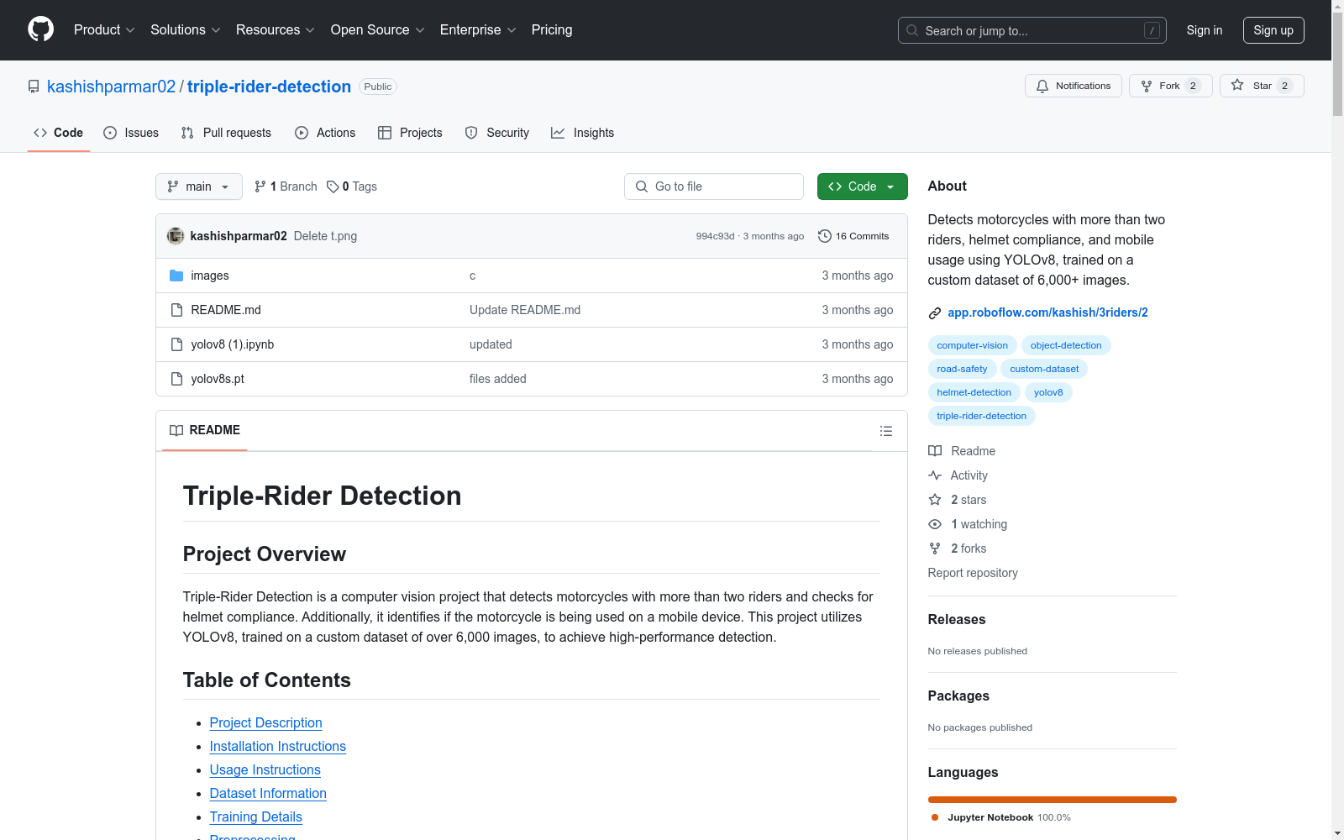Fork this repository
Image resolution: width=1344 pixels, height=840 pixels.
click(1161, 86)
